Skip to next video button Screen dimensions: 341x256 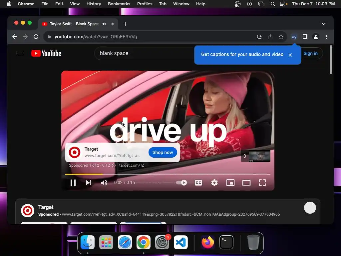(x=89, y=183)
